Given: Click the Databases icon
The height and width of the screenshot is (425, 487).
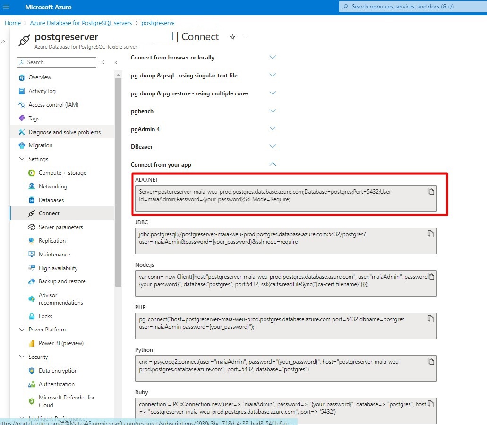Looking at the screenshot, I should [x=32, y=200].
